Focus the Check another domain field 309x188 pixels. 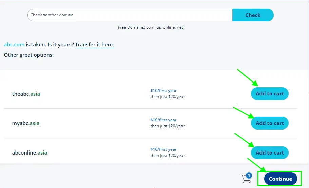[x=130, y=15]
